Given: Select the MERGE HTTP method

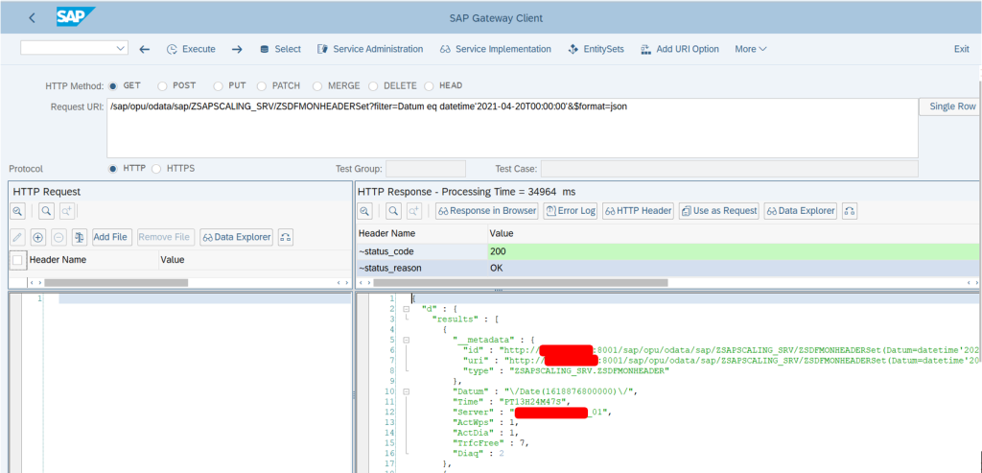Looking at the screenshot, I should click(316, 85).
